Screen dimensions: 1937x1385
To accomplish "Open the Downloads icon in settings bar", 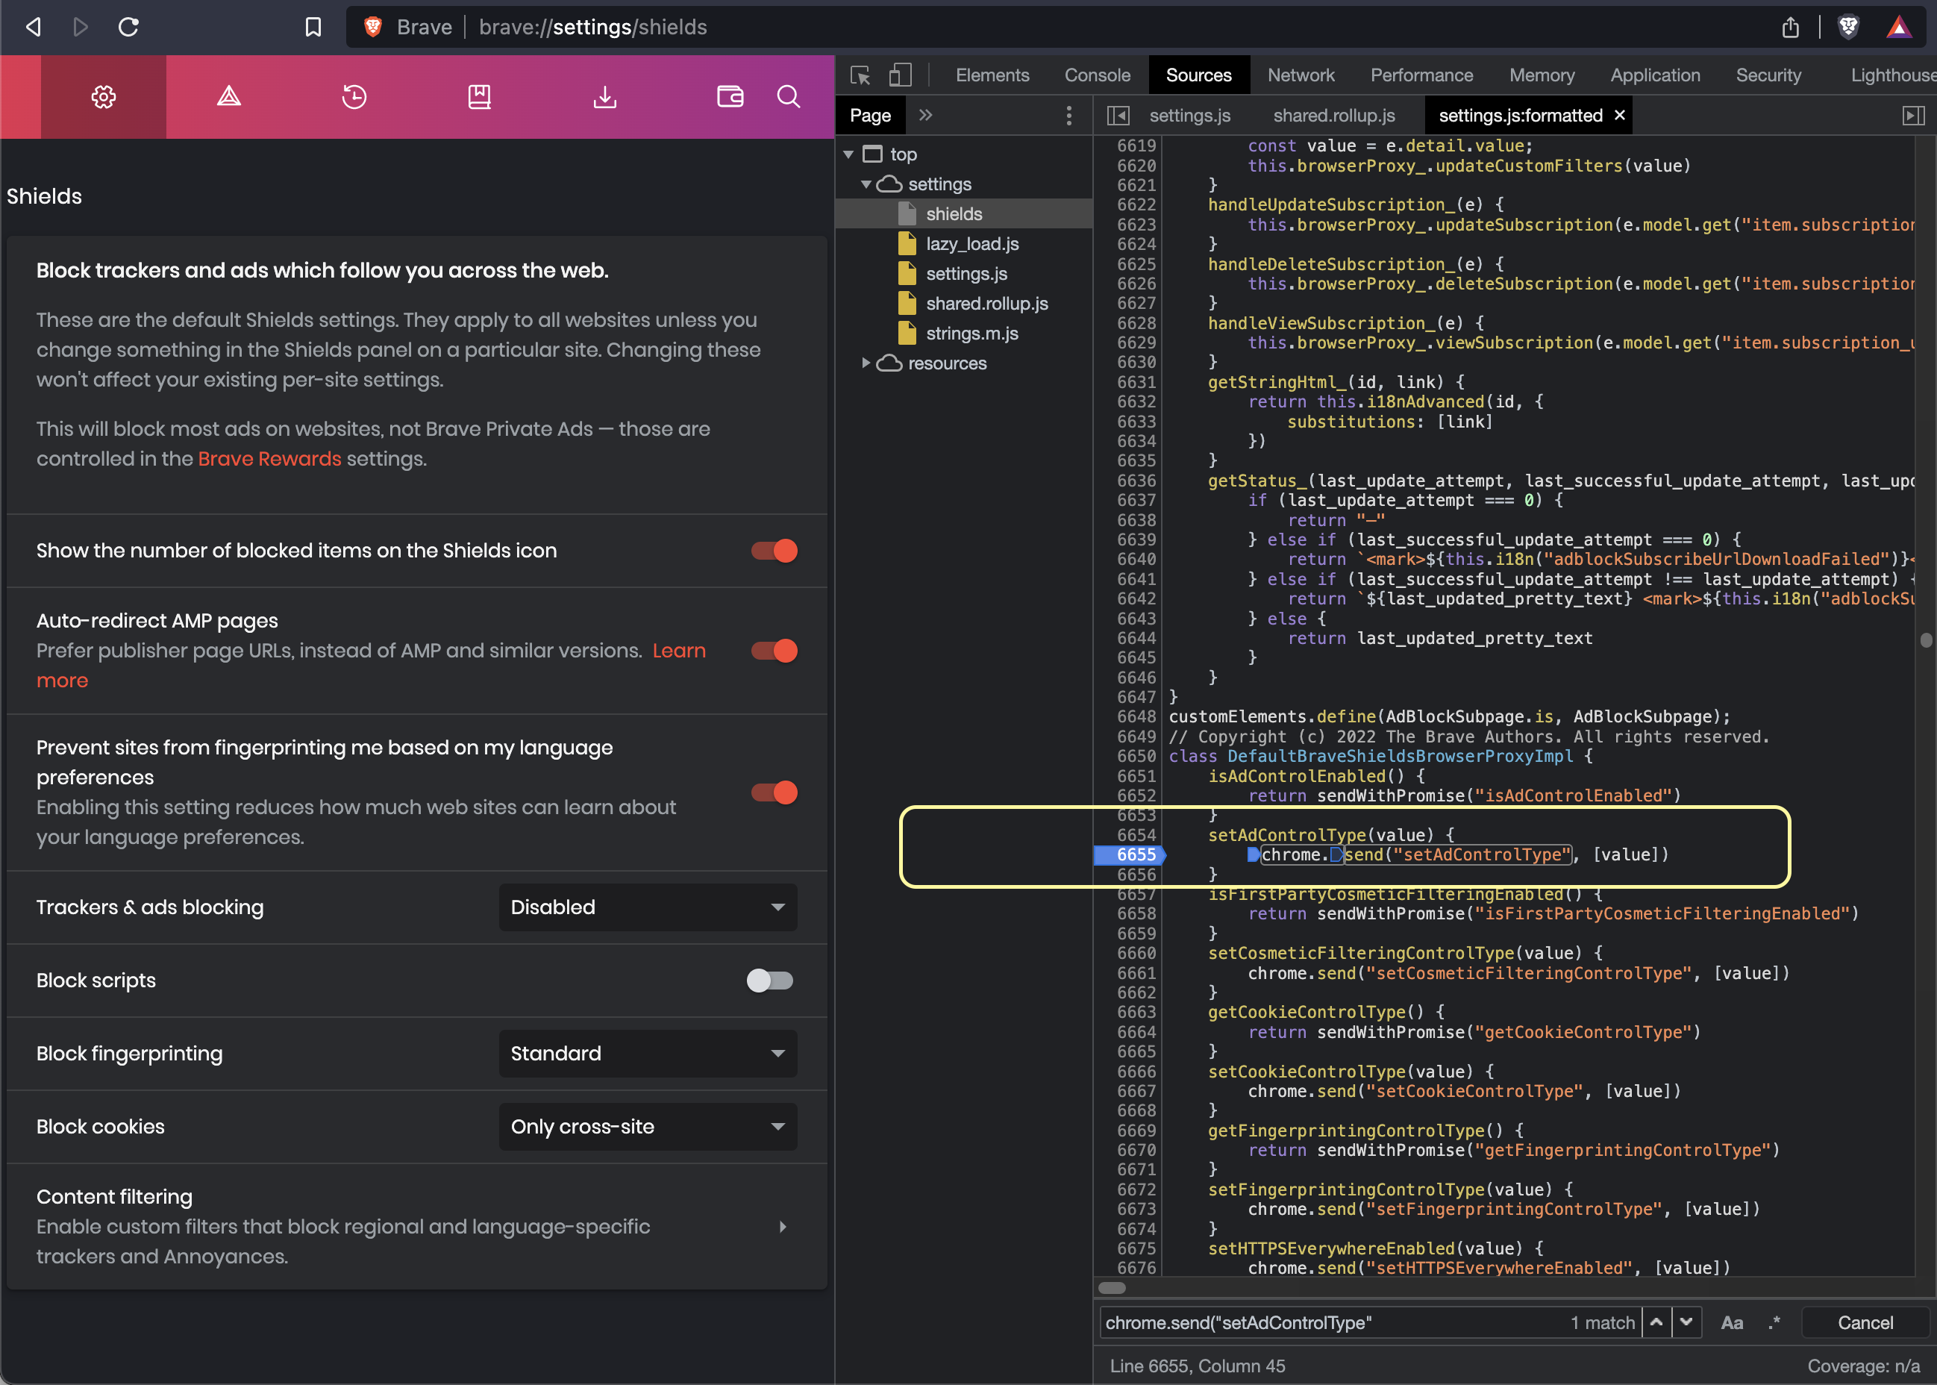I will click(x=604, y=97).
